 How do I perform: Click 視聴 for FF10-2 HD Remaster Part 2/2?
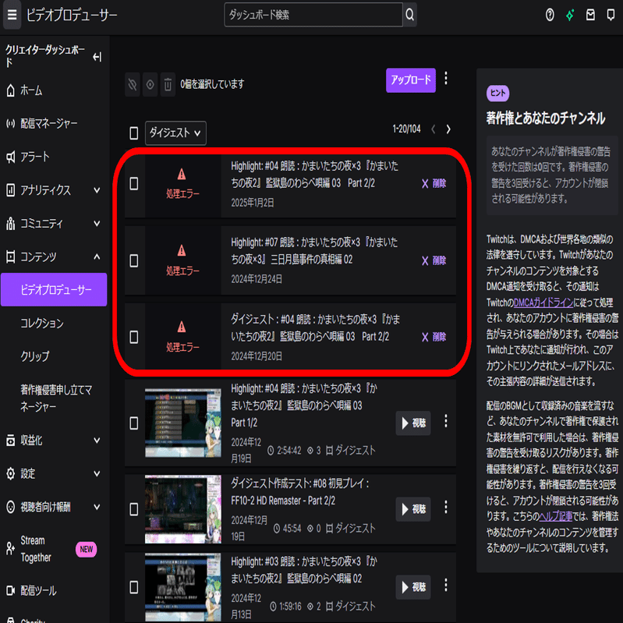click(x=413, y=509)
